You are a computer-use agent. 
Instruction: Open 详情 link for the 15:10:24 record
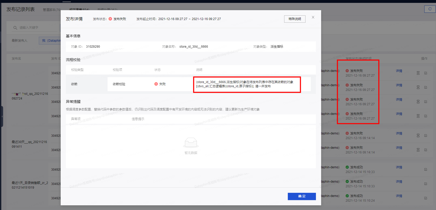(x=399, y=196)
